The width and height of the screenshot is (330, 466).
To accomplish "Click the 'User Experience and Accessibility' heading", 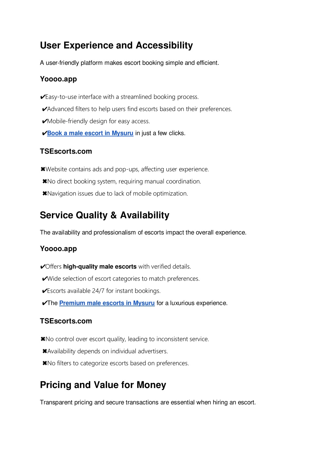I will 116,45.
